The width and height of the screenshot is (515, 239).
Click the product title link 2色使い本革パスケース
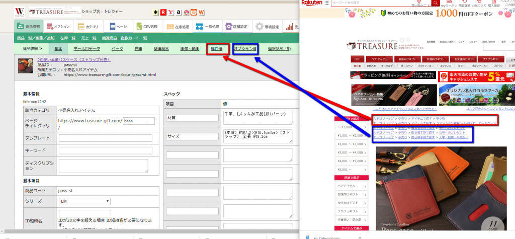point(68,60)
